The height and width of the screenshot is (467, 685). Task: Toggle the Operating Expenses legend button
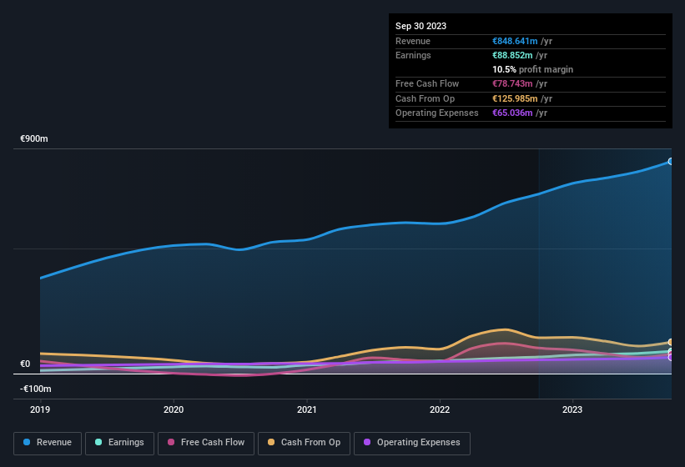pos(412,444)
